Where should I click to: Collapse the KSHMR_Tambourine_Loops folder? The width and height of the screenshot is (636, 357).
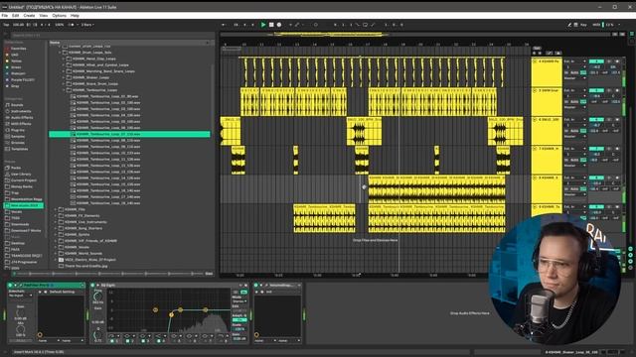(x=64, y=90)
